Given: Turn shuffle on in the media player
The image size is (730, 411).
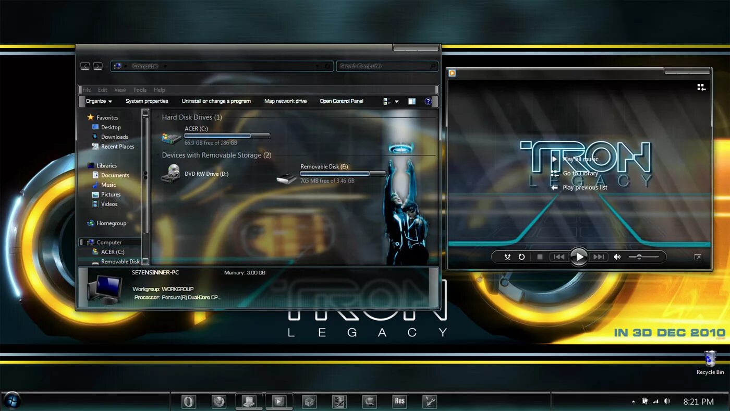Looking at the screenshot, I should tap(507, 257).
